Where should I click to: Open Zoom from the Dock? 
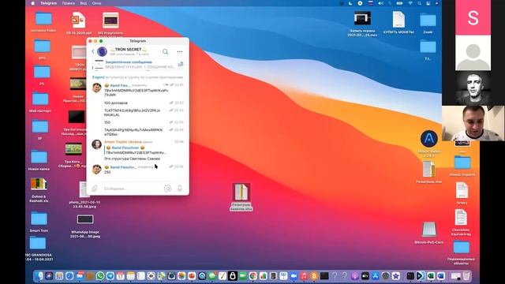[294, 276]
